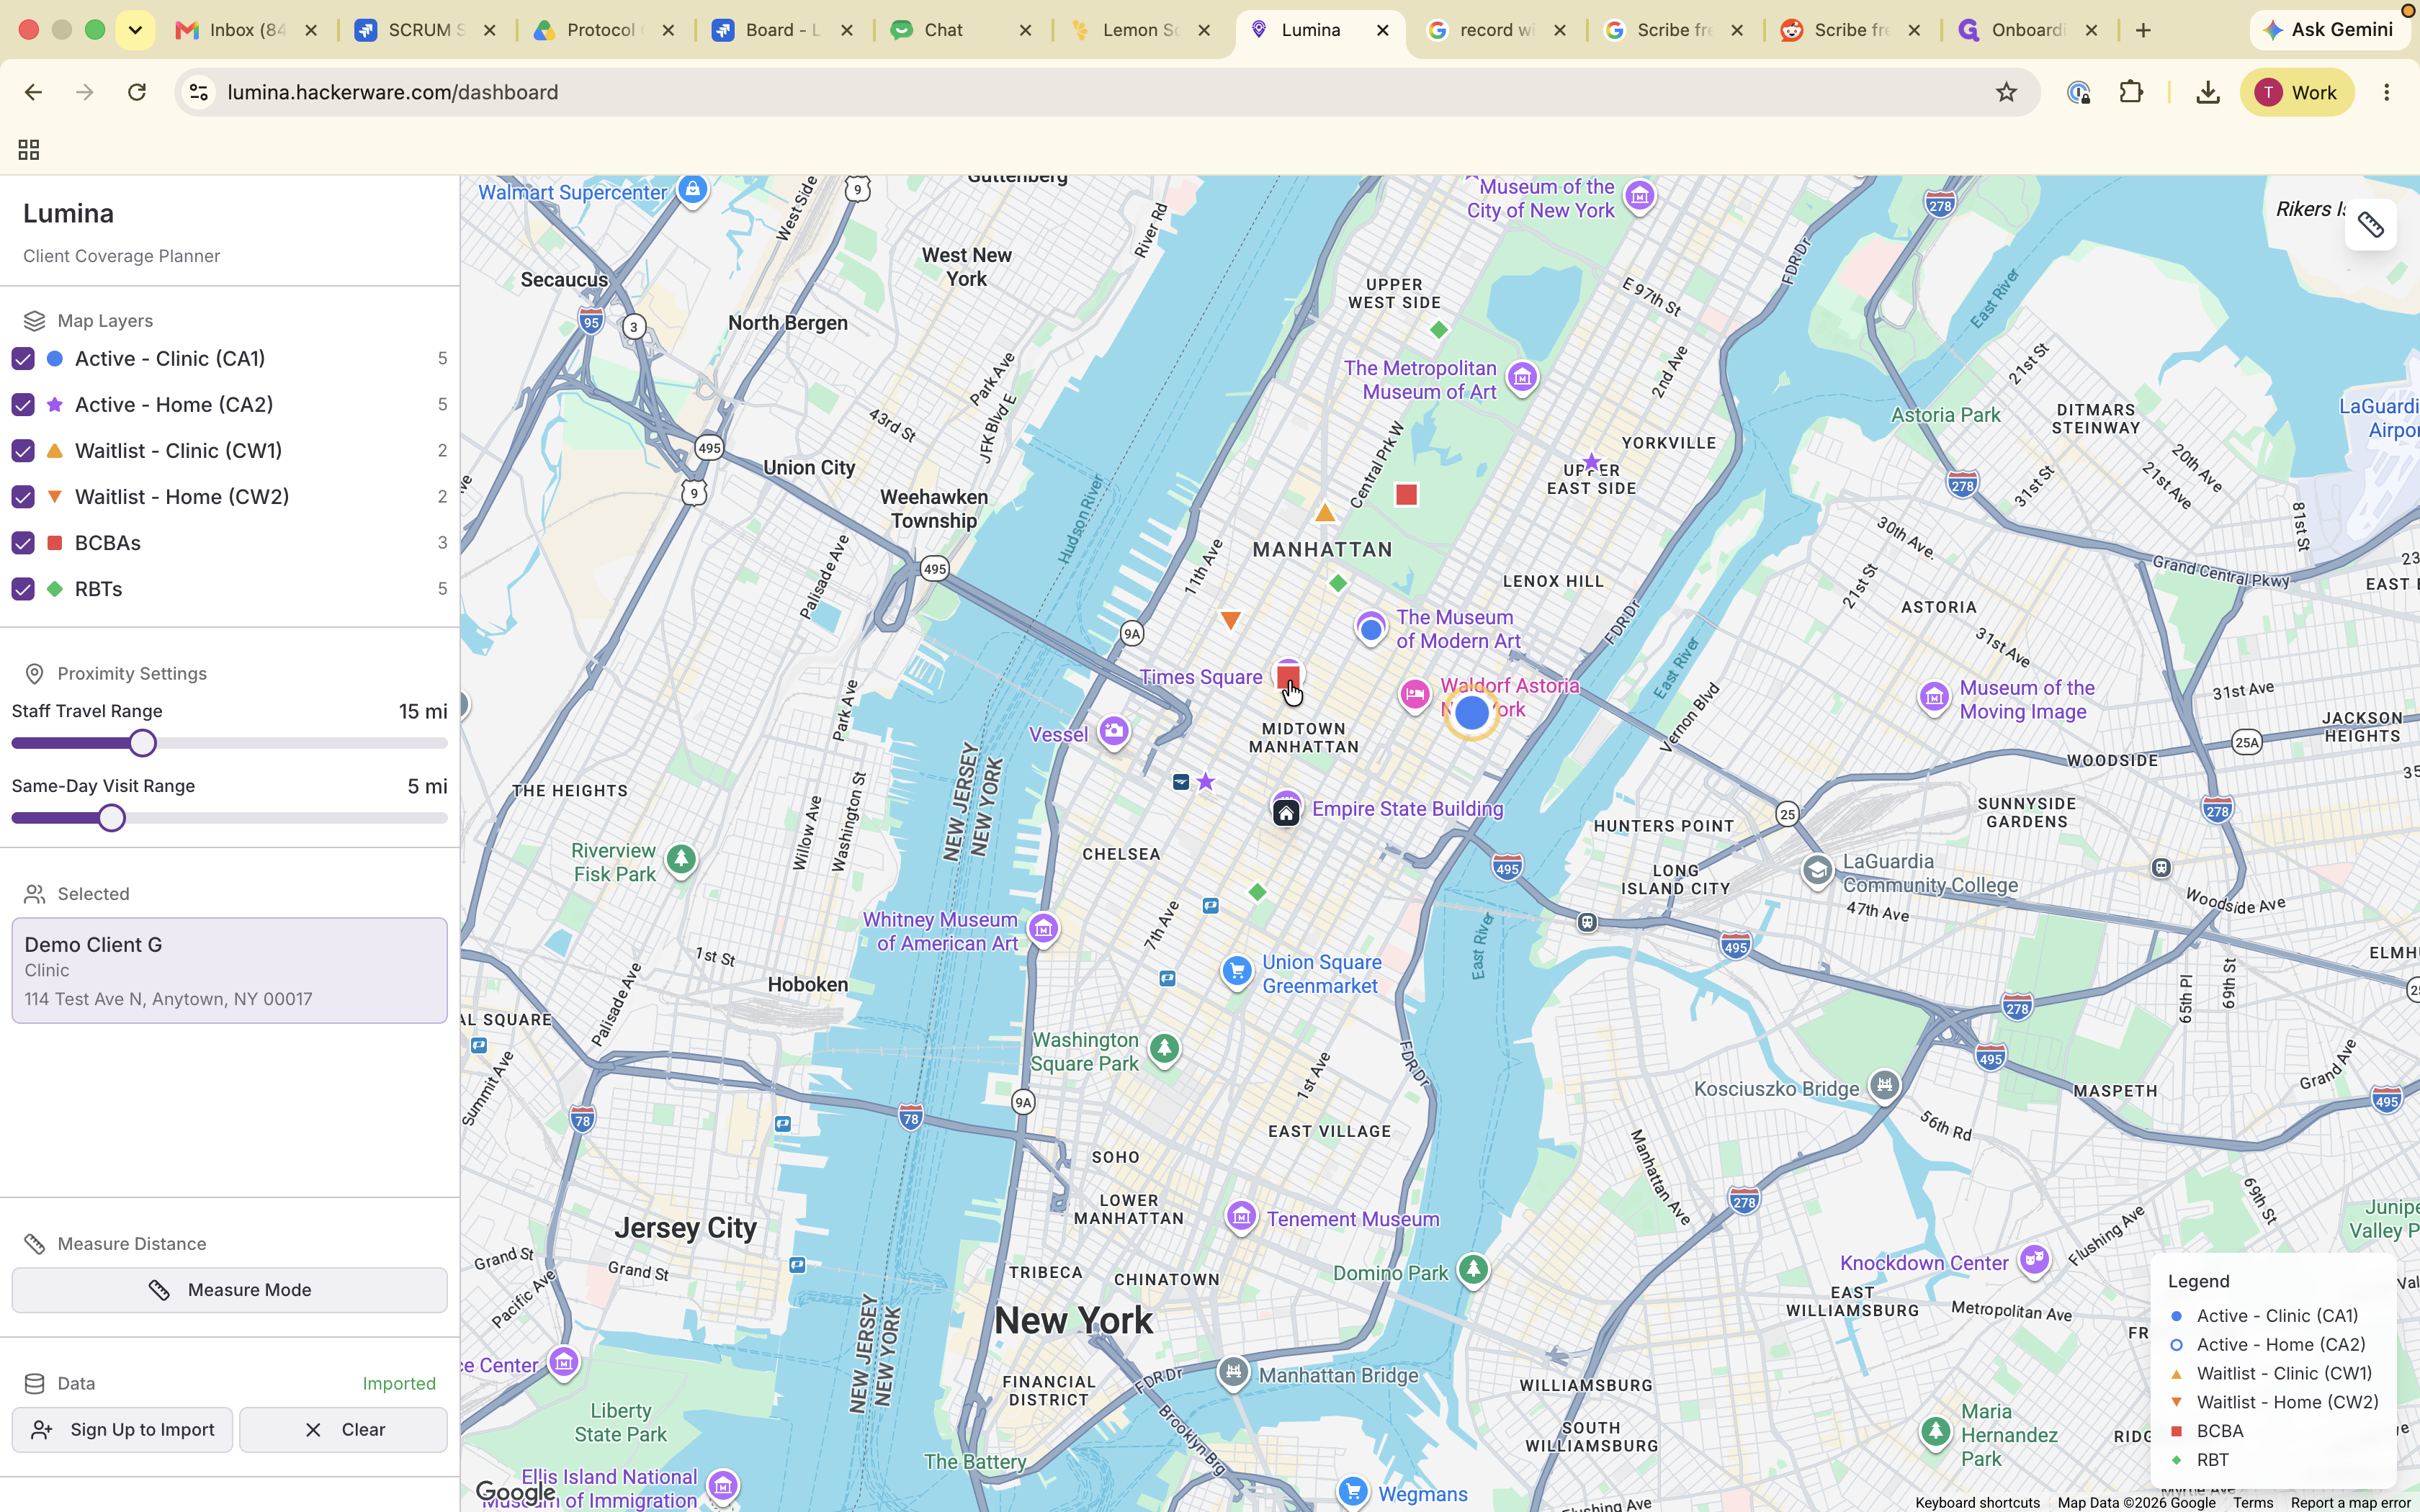Uncheck the Active - Clinic (CA1) layer
Screen dimensions: 2420x1512
click(23, 358)
